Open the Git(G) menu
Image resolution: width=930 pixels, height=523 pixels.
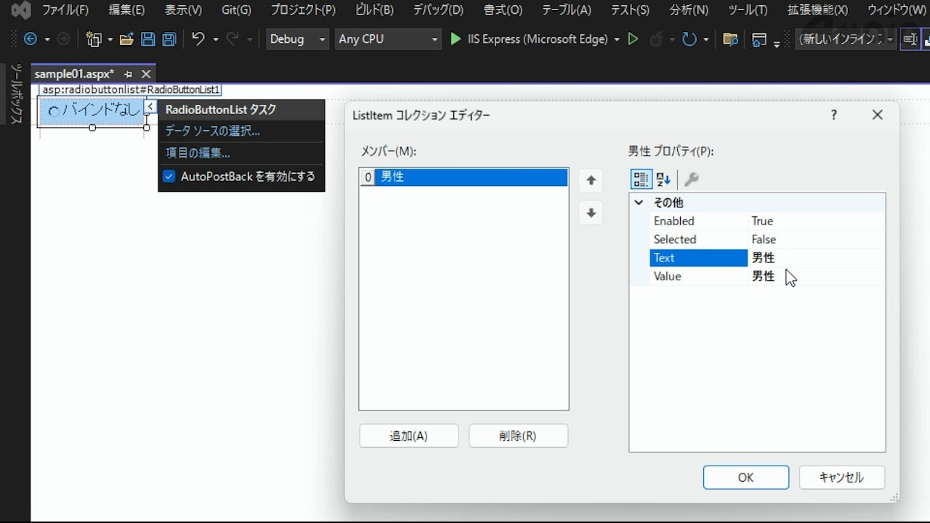[x=236, y=10]
